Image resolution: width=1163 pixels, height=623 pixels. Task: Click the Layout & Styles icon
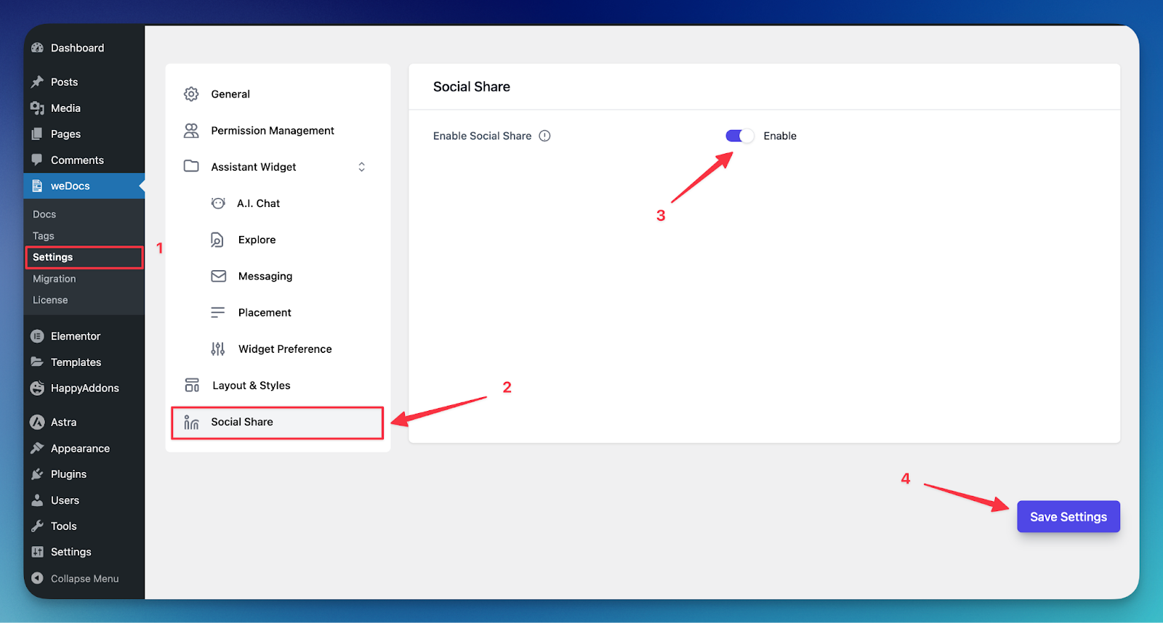click(192, 386)
